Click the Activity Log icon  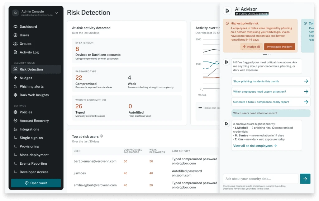pyautogui.click(x=16, y=52)
